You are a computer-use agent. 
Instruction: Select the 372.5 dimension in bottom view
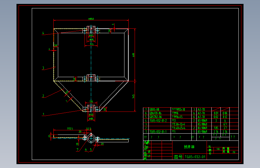(70, 129)
